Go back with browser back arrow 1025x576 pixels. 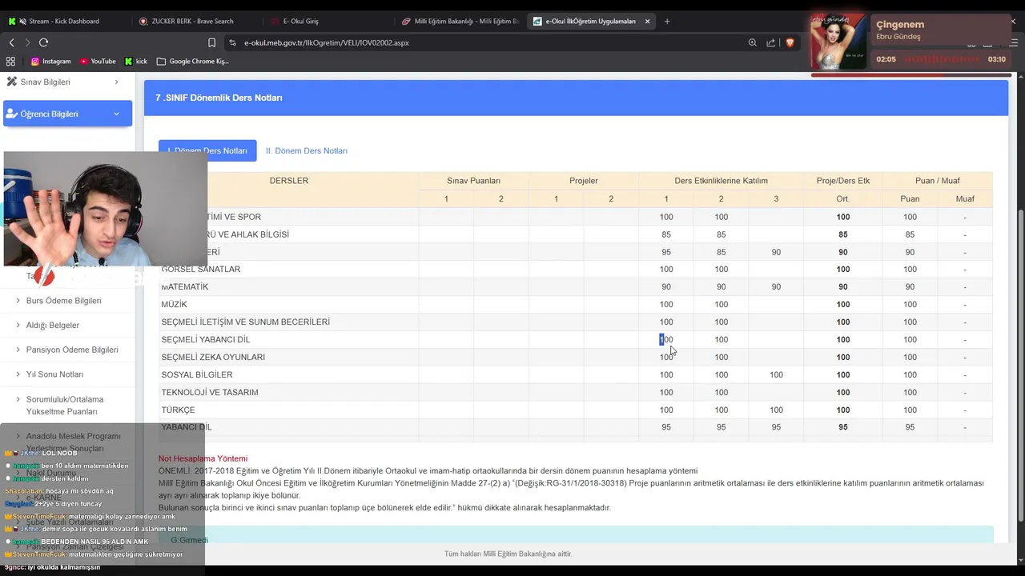click(12, 42)
